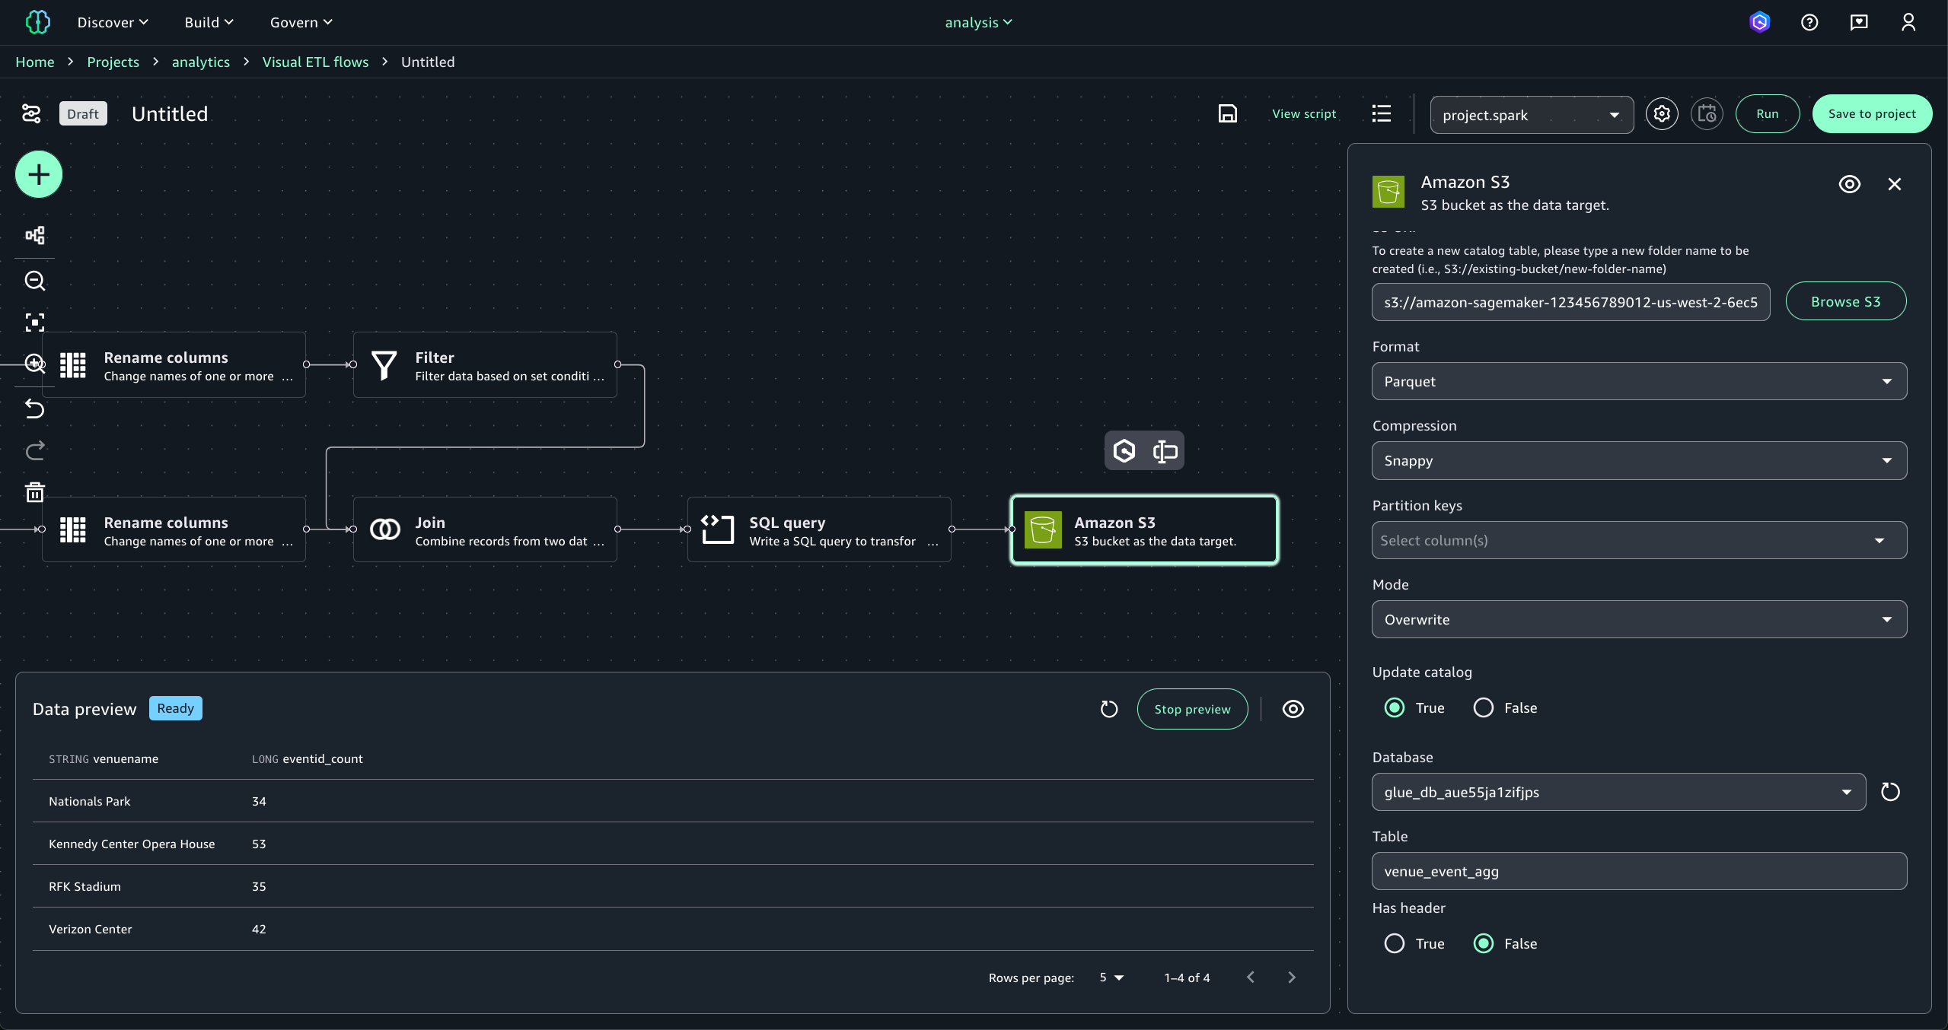Click the Browse S3 button
Viewport: 1948px width, 1030px height.
[x=1845, y=302]
